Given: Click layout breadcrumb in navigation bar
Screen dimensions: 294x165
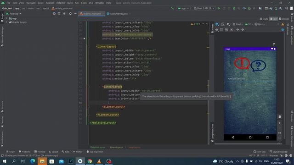Looking at the screenshot, I should click(45, 8).
